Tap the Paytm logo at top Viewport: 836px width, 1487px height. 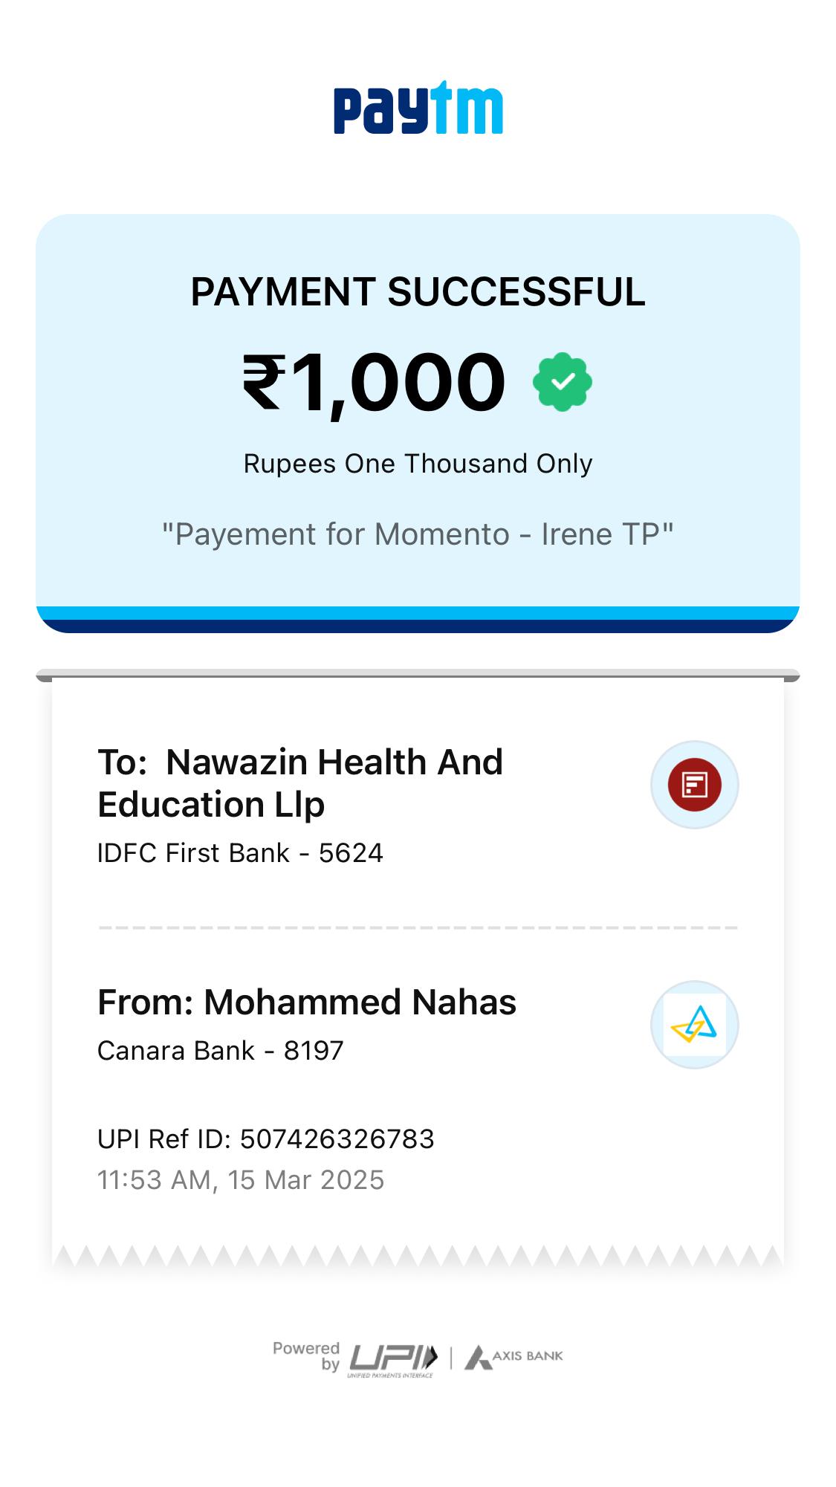(418, 109)
